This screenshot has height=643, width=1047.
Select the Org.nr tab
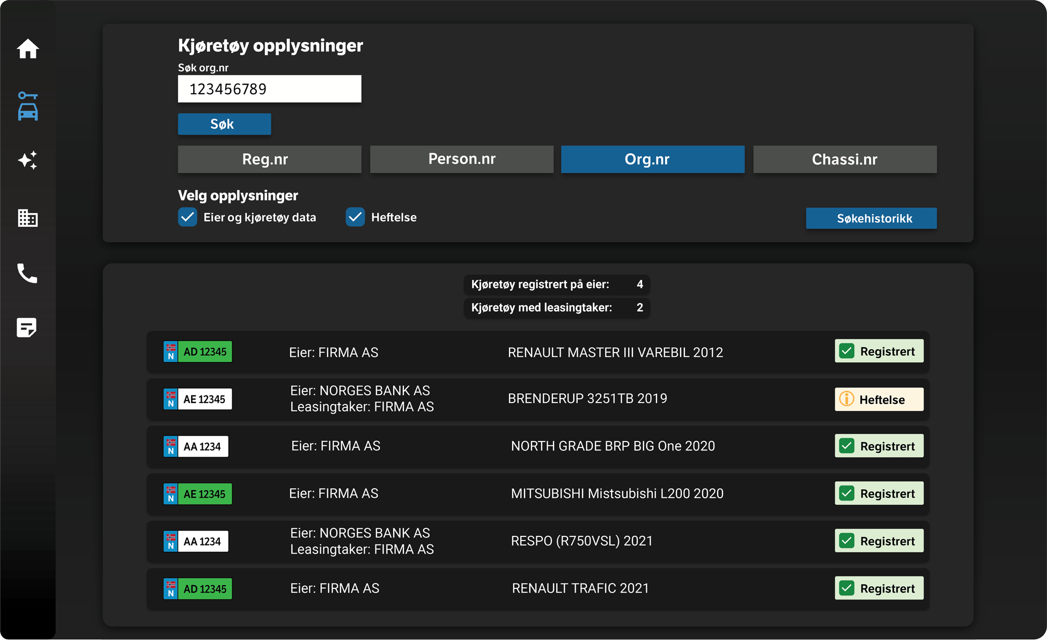pos(653,159)
